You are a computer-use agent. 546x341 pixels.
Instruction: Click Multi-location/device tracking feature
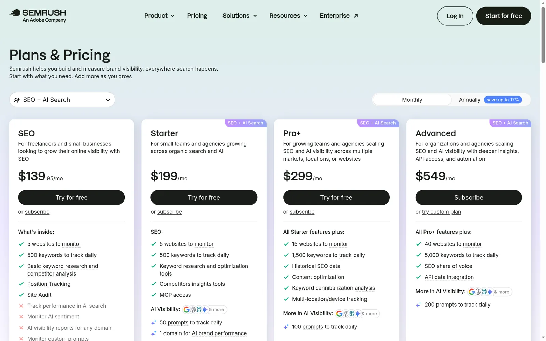[x=330, y=299]
